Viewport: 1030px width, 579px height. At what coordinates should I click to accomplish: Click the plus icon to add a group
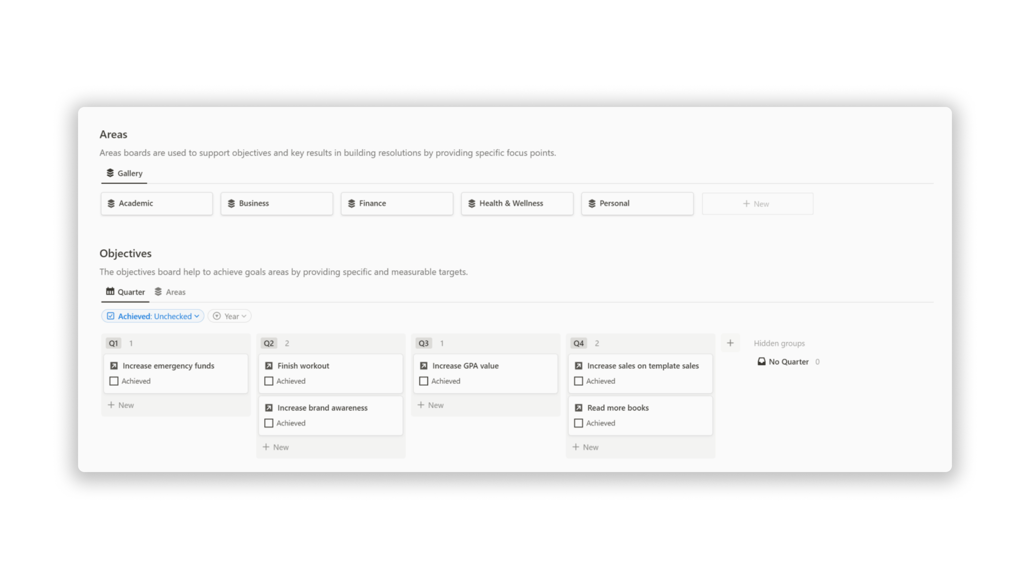(730, 343)
